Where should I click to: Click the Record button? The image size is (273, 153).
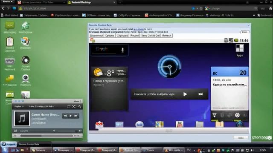pos(134,36)
